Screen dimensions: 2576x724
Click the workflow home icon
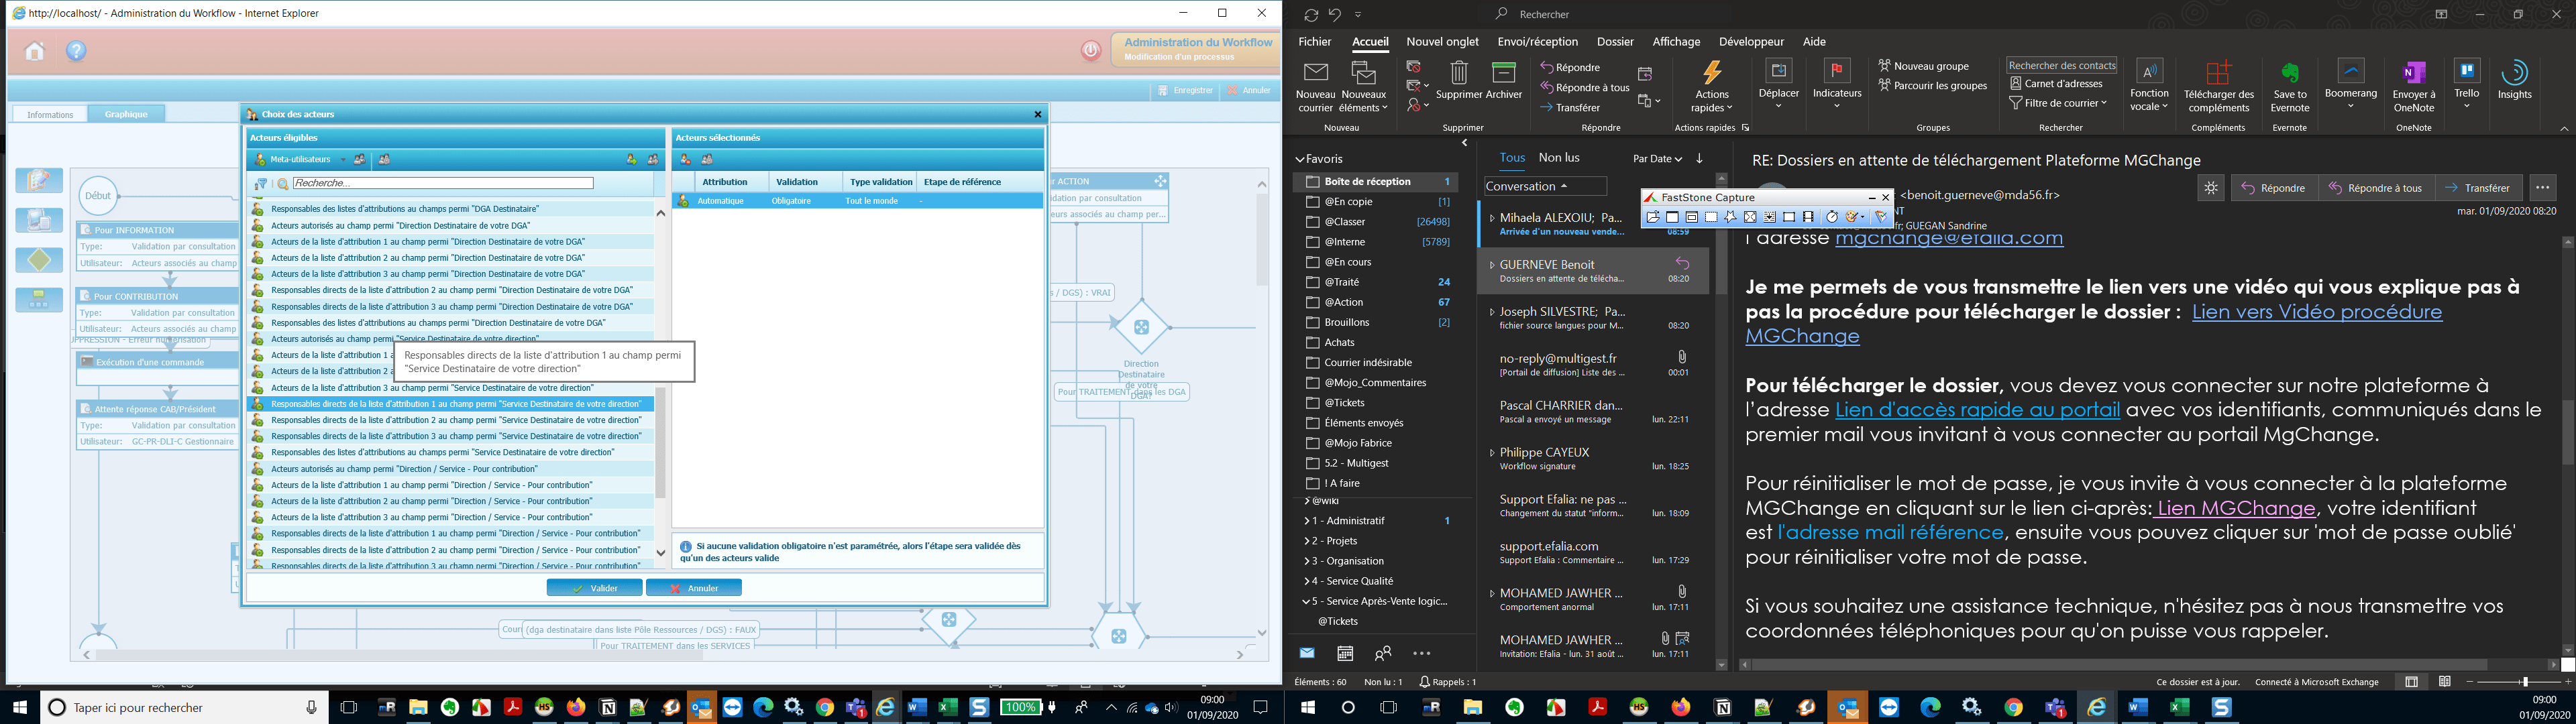pos(35,51)
